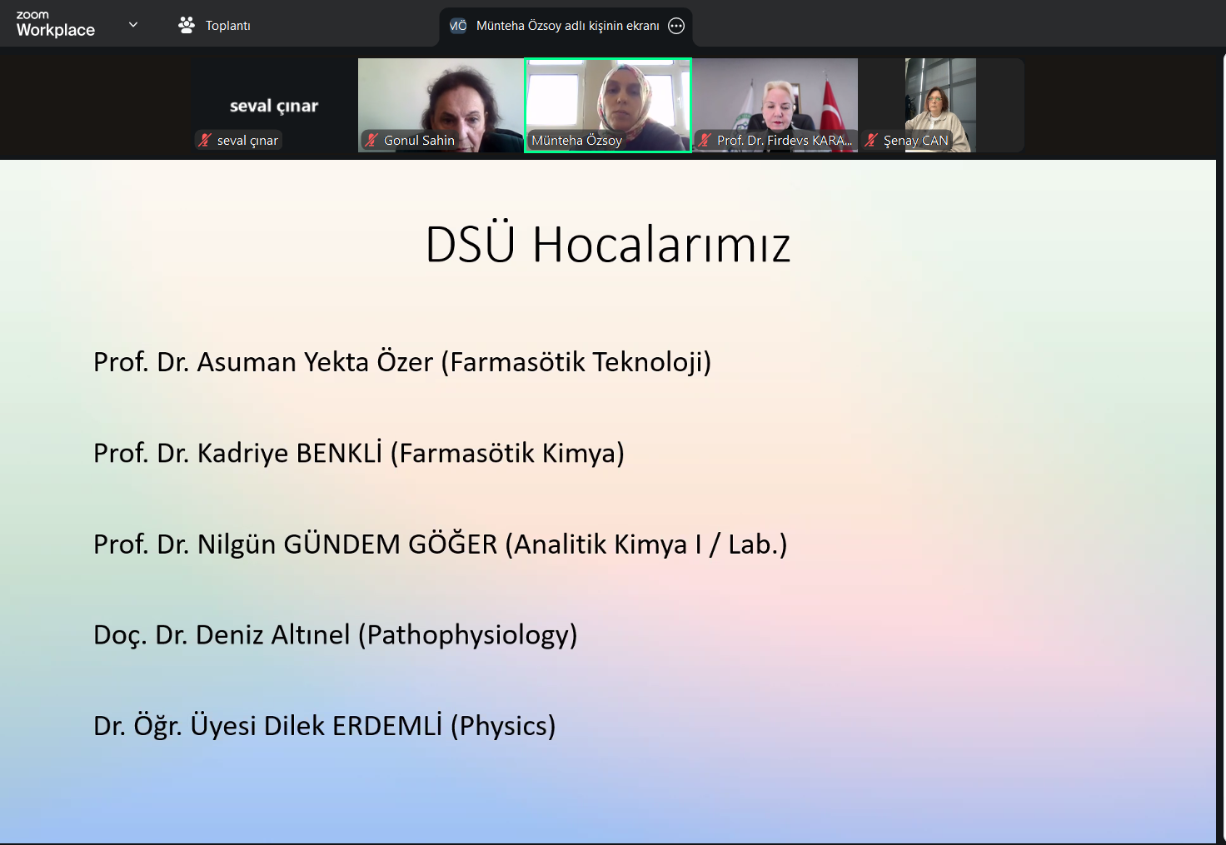This screenshot has height=845, width=1226.
Task: Click the Şenay CAN name label
Action: pos(915,140)
